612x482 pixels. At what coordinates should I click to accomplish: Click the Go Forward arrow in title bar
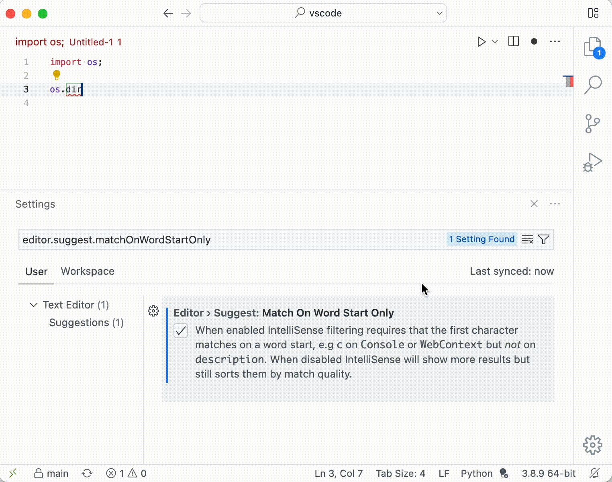[x=186, y=13]
